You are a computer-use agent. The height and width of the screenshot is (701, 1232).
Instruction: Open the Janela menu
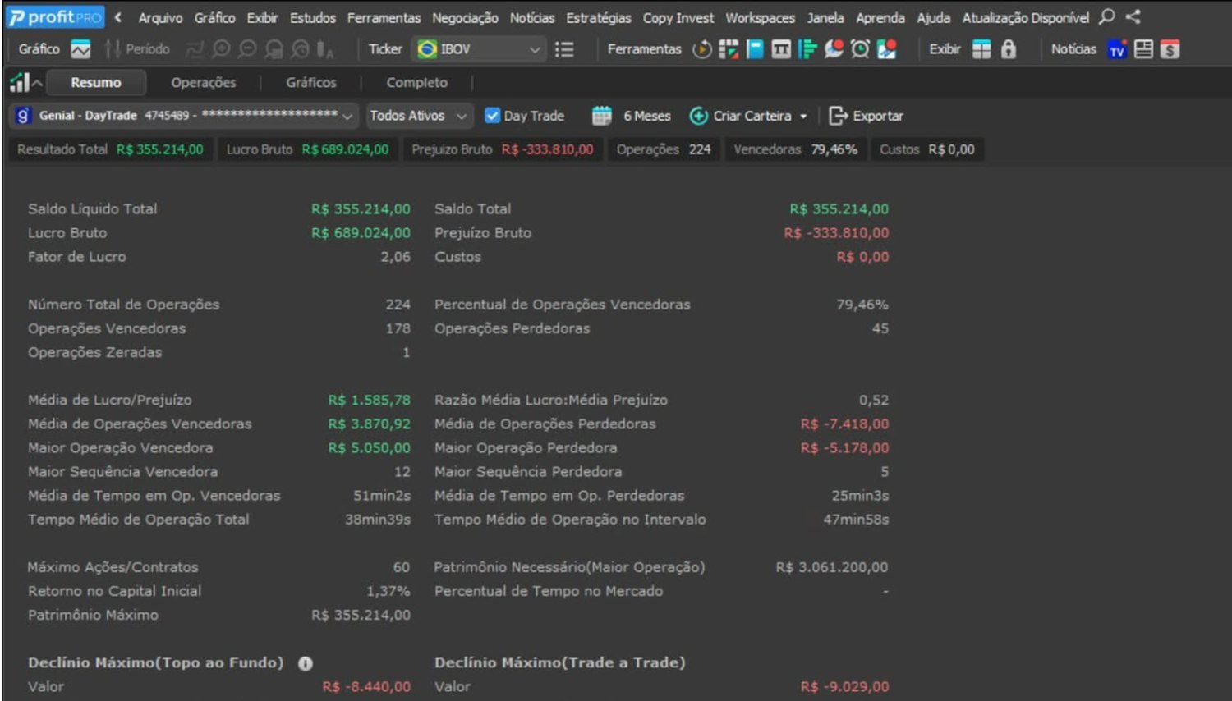click(x=825, y=17)
